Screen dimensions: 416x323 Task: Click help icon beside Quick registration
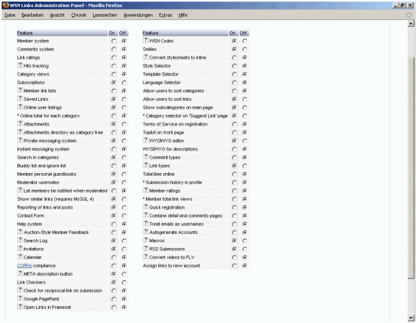click(x=146, y=207)
